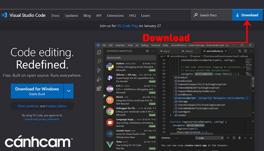
Task: Open the Help menu
Action: pos(165,45)
